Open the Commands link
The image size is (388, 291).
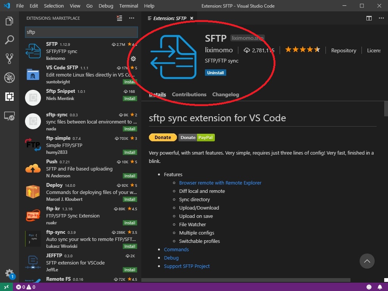[176, 249]
